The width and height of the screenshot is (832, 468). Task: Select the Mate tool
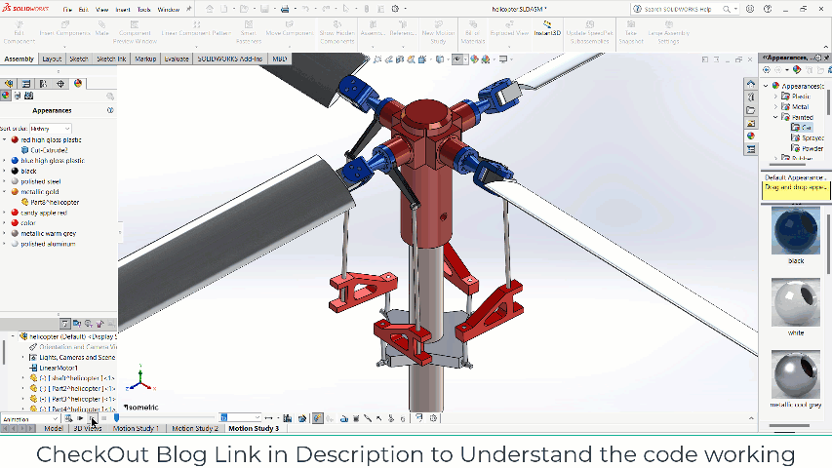[x=101, y=28]
